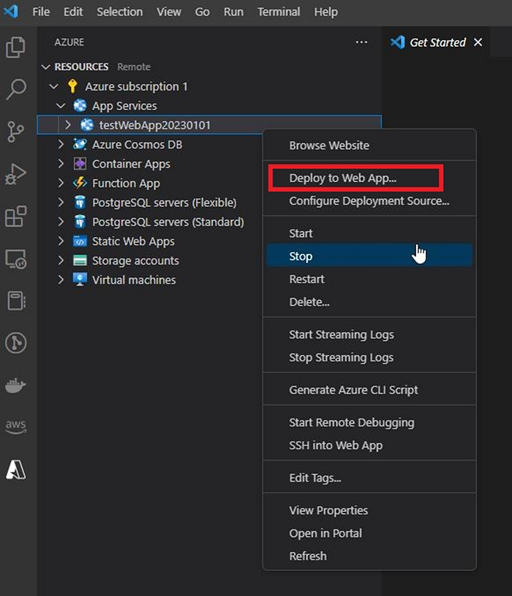This screenshot has height=596, width=512.
Task: Expand the Storage accounts node
Action: (x=61, y=260)
